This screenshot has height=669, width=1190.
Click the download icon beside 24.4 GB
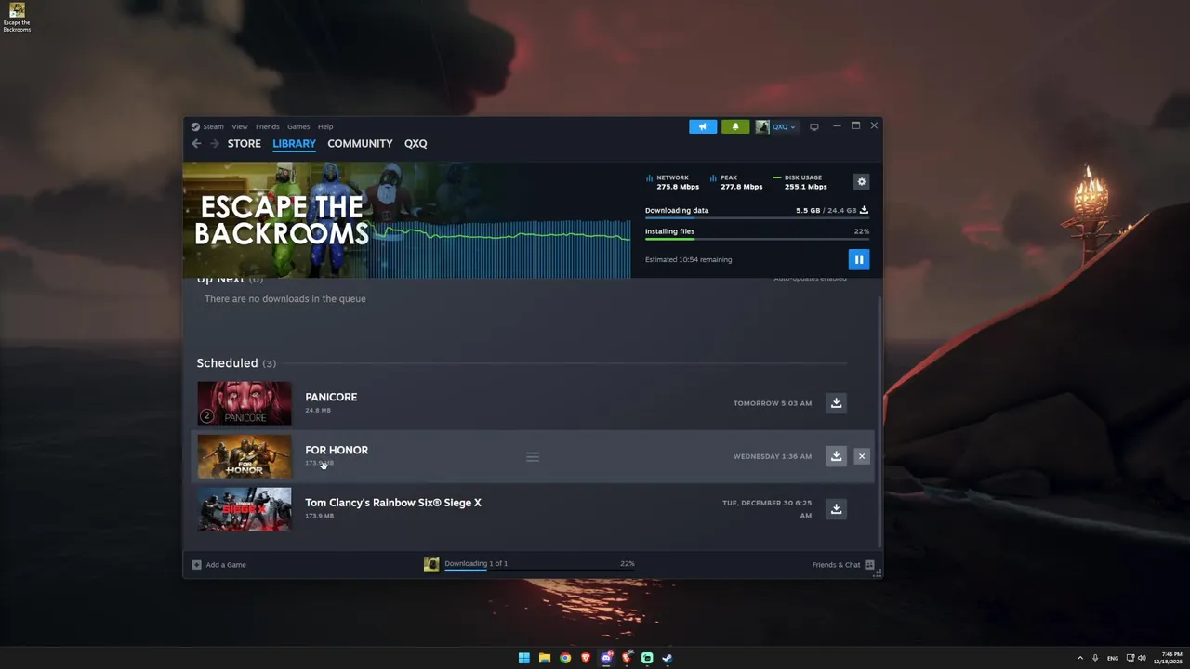click(x=864, y=210)
